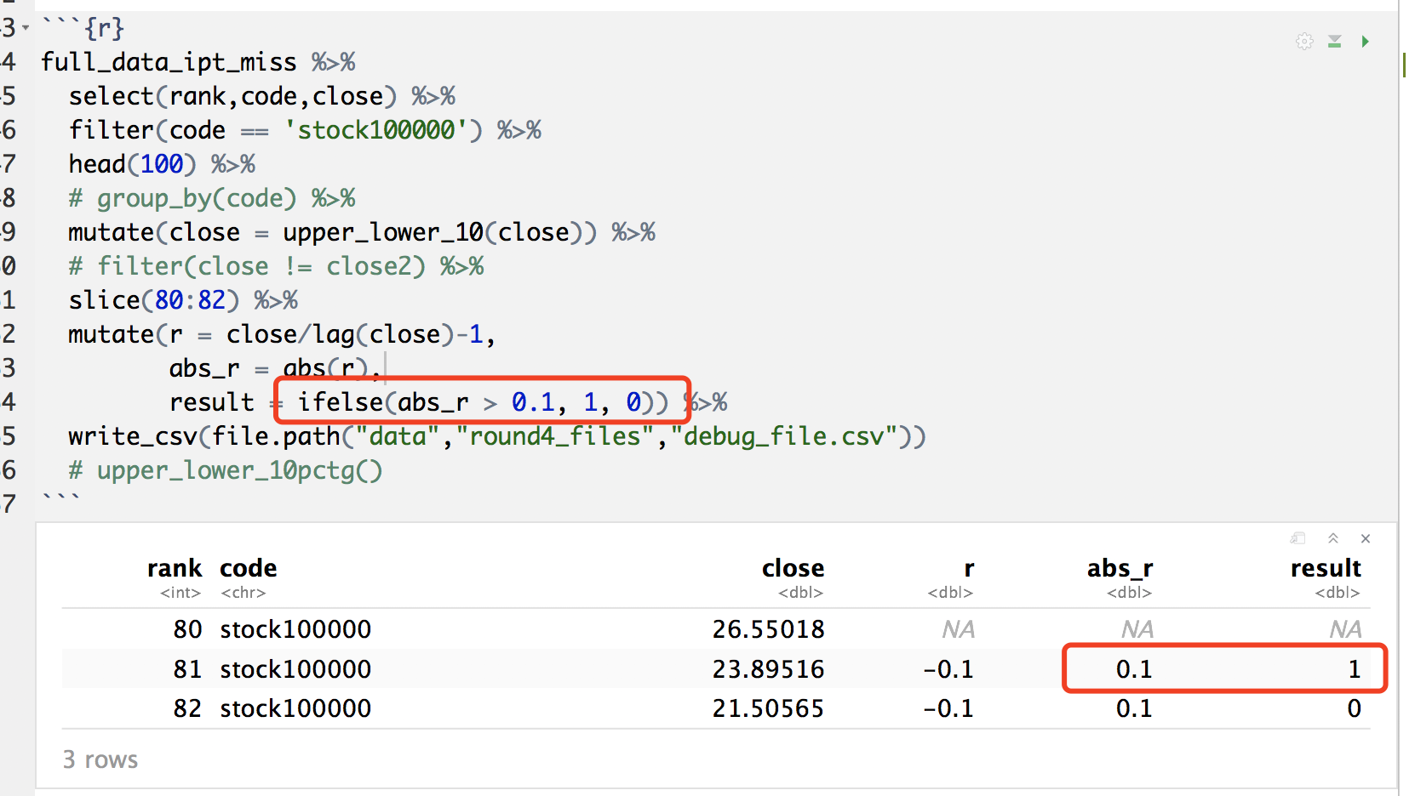Click rank cell 81
The width and height of the screenshot is (1415, 796).
tap(187, 669)
